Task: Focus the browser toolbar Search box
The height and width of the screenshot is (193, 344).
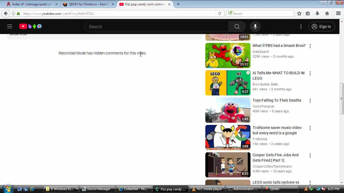Action: [x=260, y=13]
